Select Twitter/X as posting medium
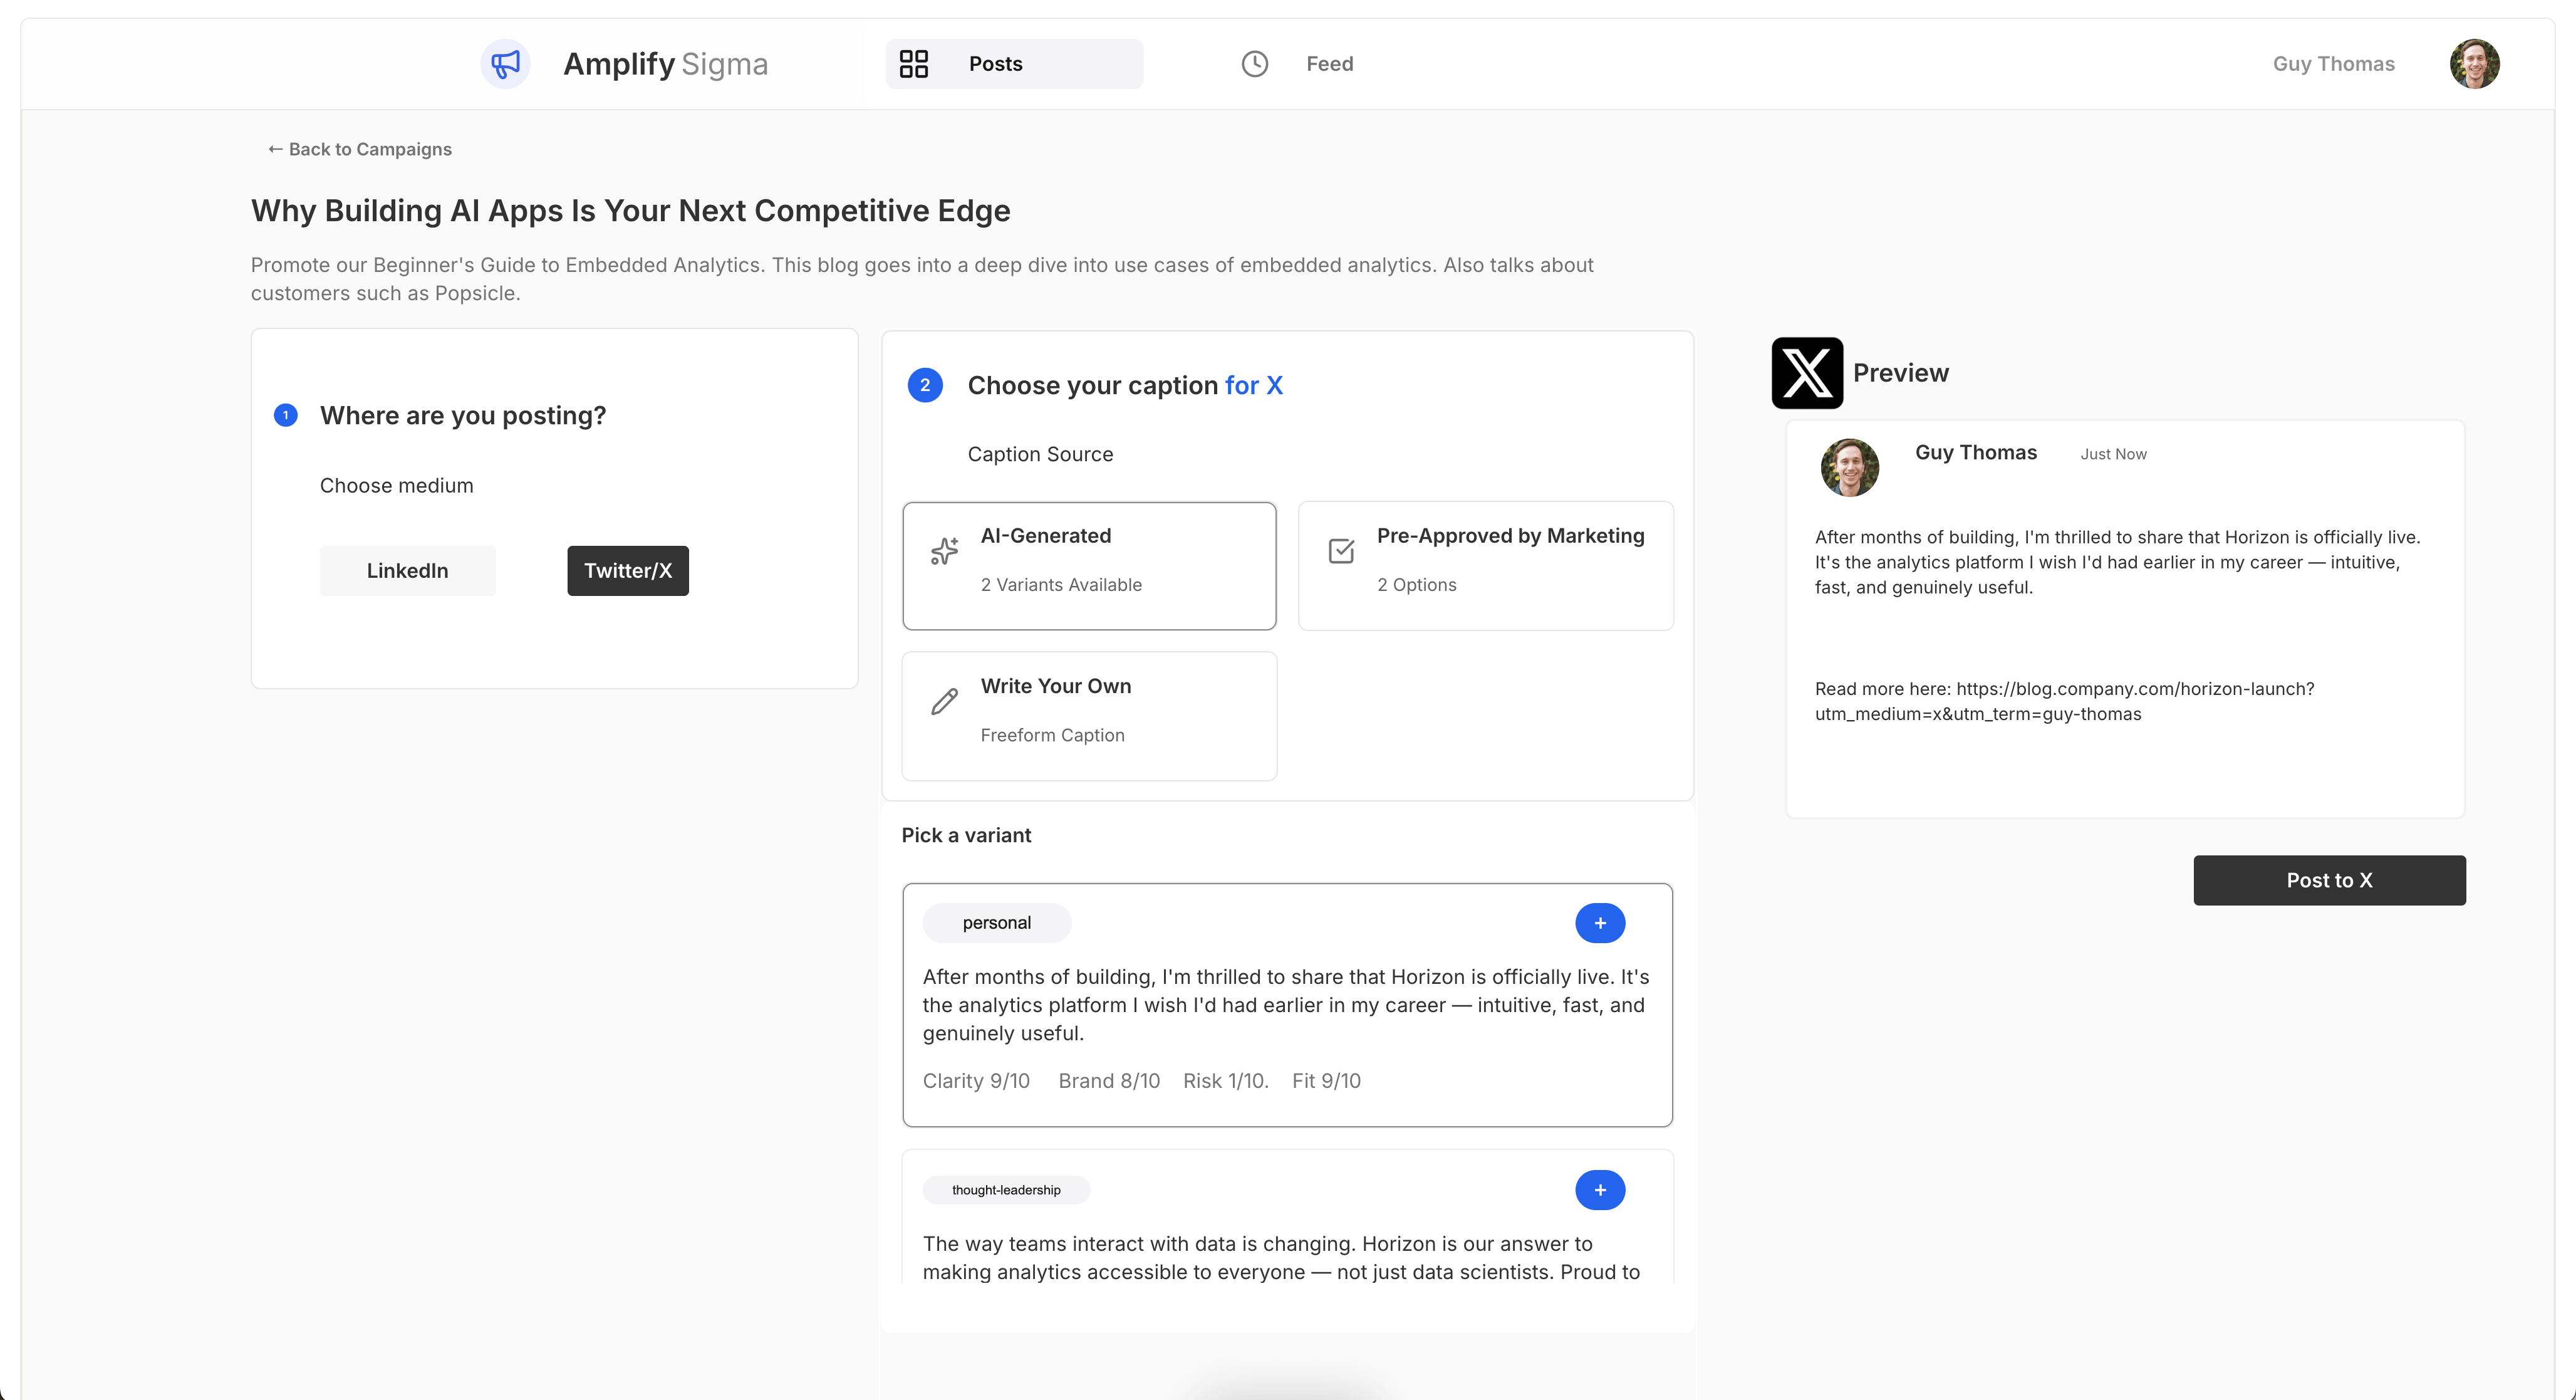The width and height of the screenshot is (2576, 1400). click(x=627, y=571)
